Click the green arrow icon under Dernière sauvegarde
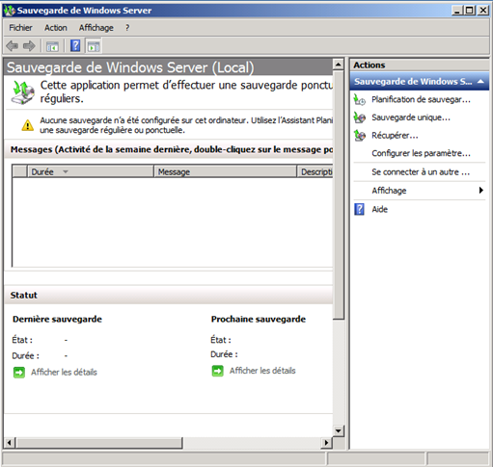This screenshot has height=467, width=493. 19,373
